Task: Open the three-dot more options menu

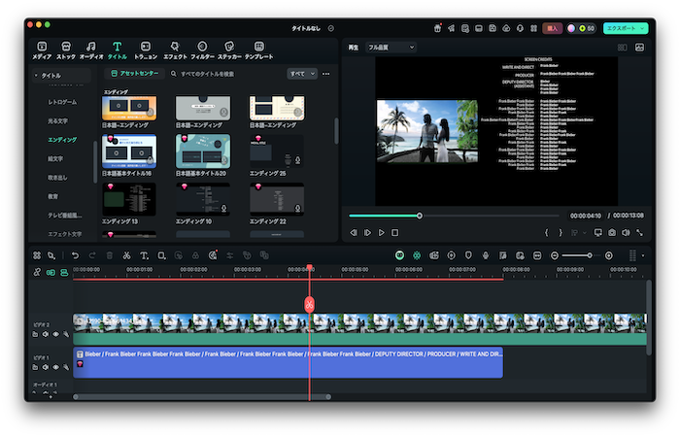Action: click(326, 74)
